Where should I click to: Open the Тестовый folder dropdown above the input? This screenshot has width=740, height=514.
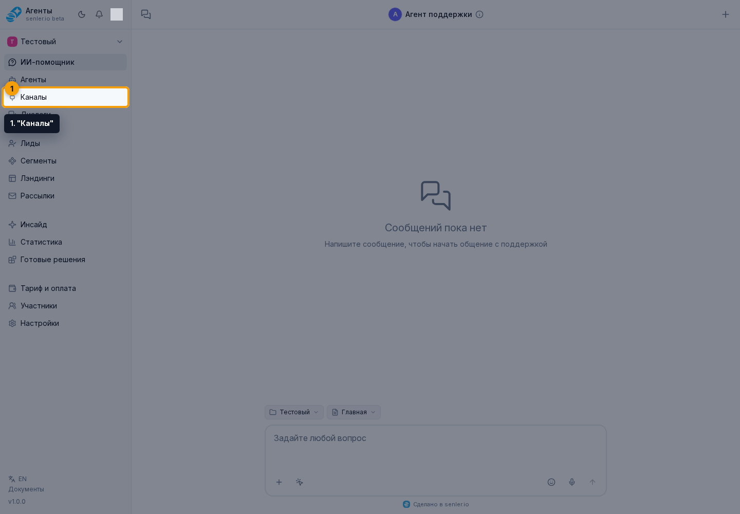click(x=294, y=412)
